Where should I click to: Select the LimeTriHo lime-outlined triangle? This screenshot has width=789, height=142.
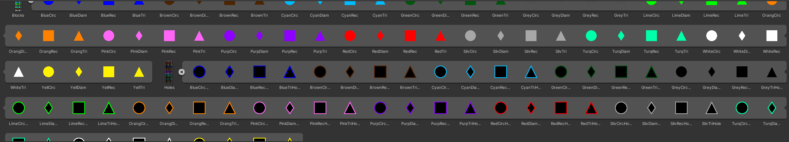tap(109, 108)
